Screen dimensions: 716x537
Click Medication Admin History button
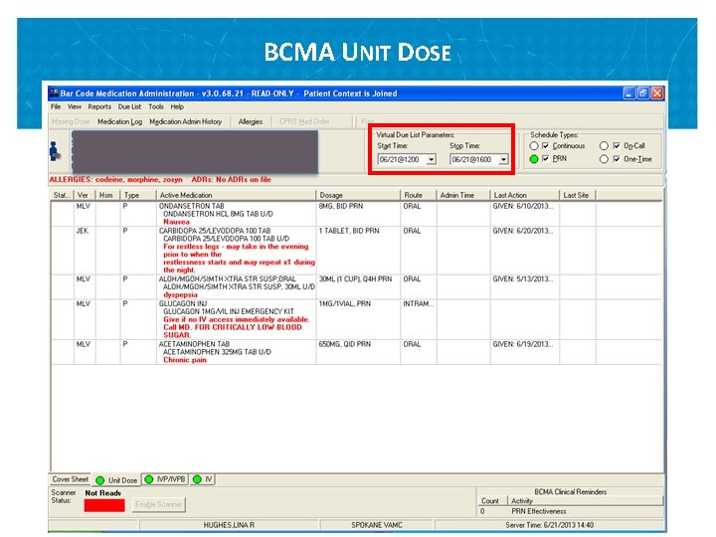tap(185, 121)
